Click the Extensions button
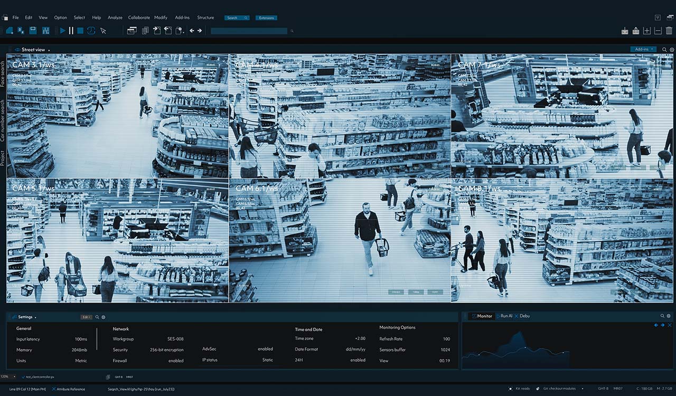This screenshot has height=396, width=676. (267, 18)
